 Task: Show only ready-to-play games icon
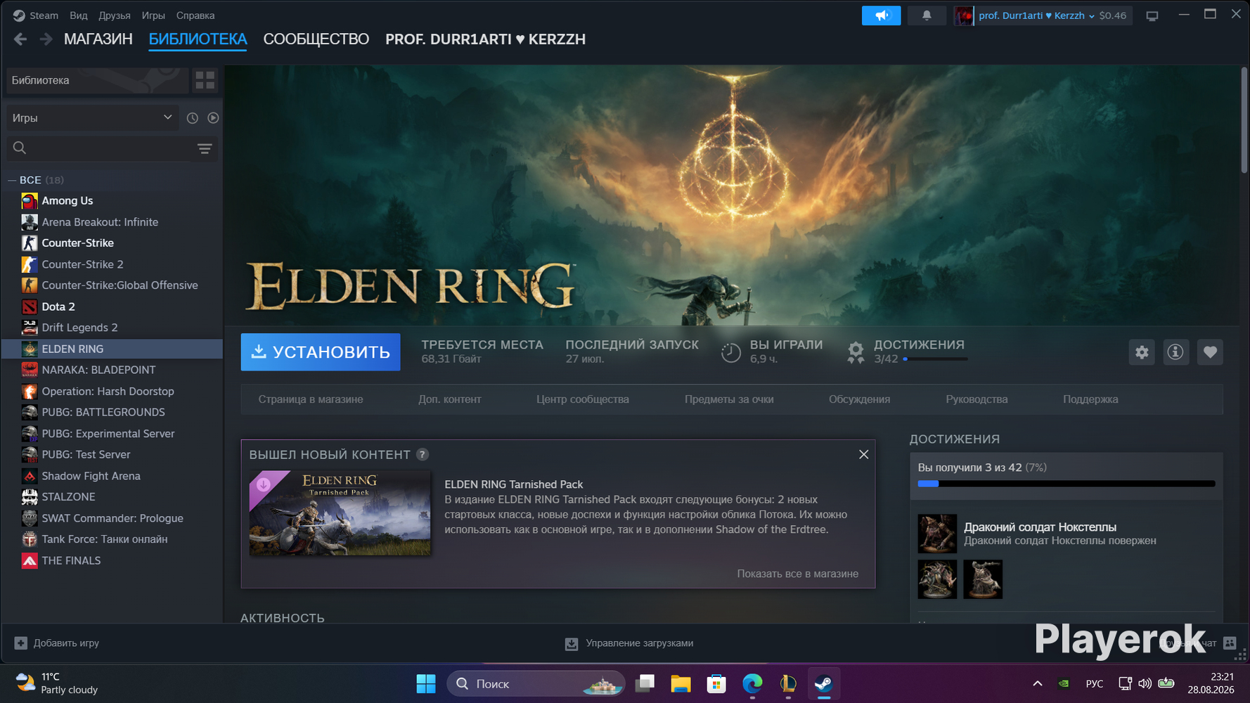point(213,118)
